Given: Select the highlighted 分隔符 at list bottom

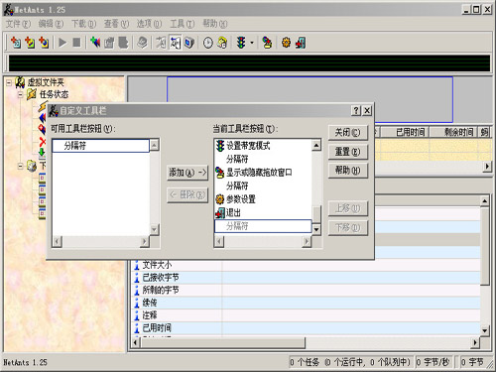Looking at the screenshot, I should (x=263, y=226).
